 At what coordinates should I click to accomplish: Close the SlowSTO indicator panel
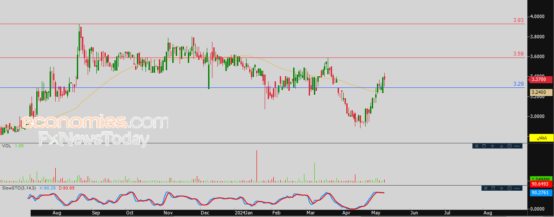(485, 188)
